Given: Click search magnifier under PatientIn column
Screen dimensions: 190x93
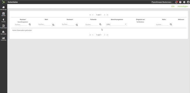Looking at the screenshot, I should tap(100, 25).
